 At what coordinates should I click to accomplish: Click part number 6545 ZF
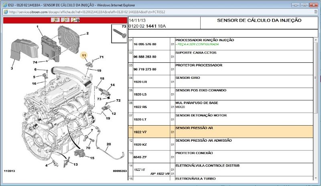pyautogui.click(x=140, y=157)
